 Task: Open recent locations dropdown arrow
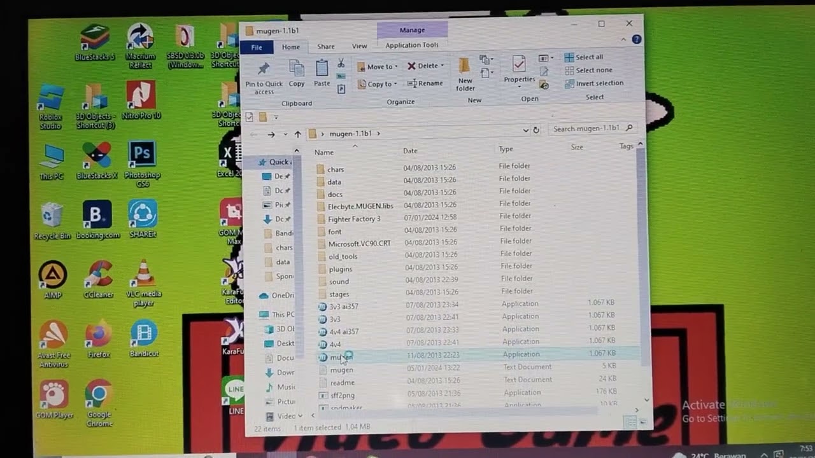pyautogui.click(x=285, y=134)
